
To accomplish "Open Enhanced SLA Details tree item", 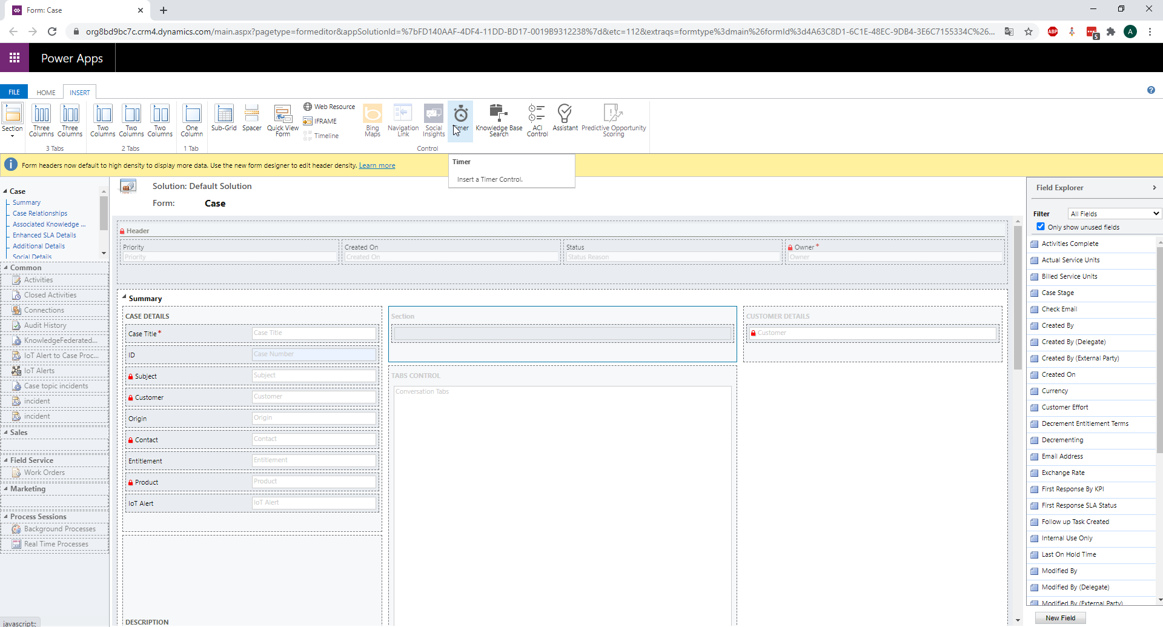I will [44, 236].
